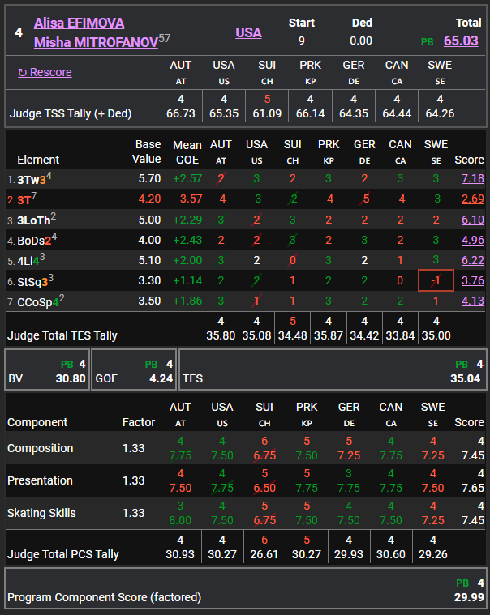Click the USA country link
Viewport: 490px width, 615px height.
248,32
